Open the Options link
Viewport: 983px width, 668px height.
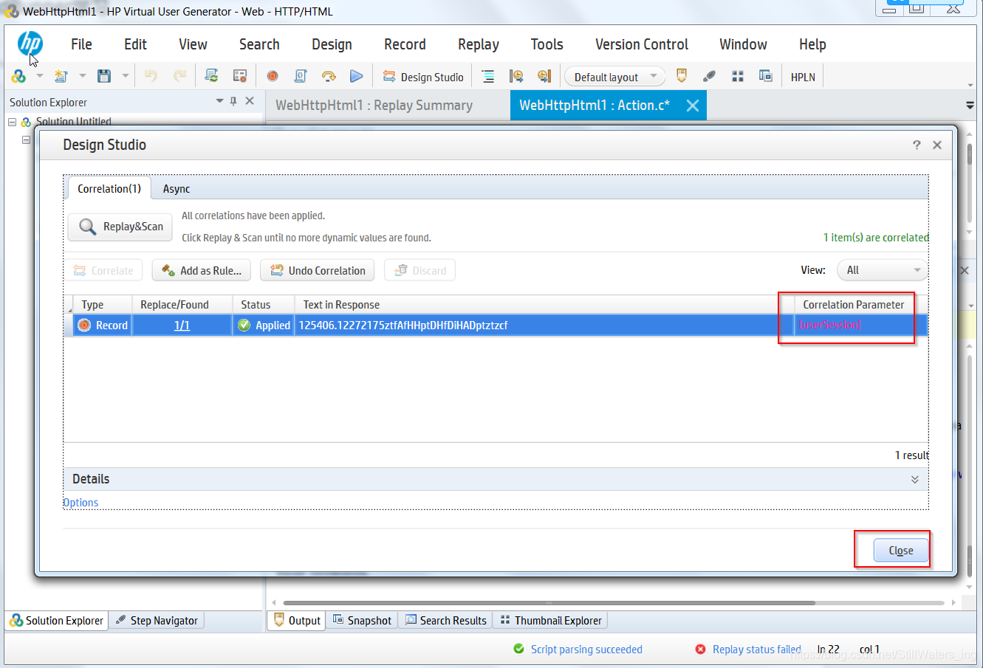pos(81,503)
